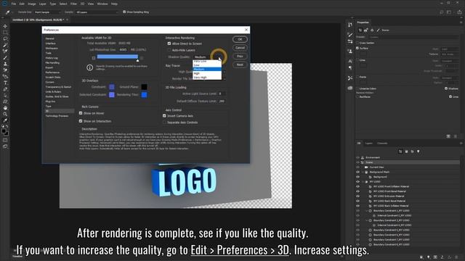Open the Sample All Layers dropdown
The width and height of the screenshot is (465, 261).
[x=97, y=12]
